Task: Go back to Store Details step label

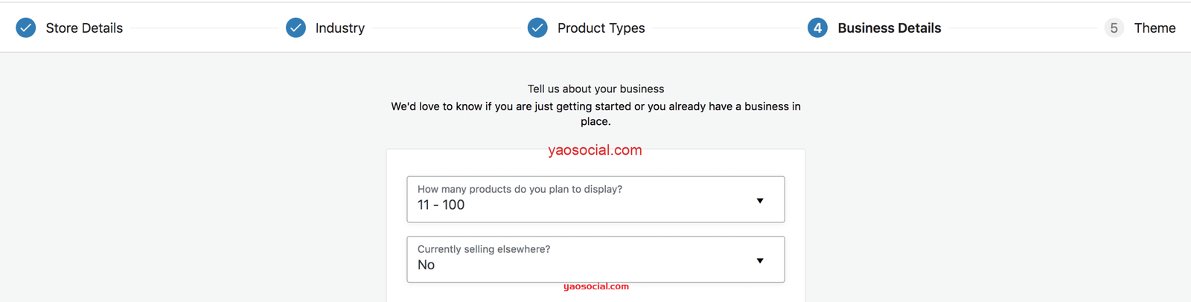Action: 84,28
